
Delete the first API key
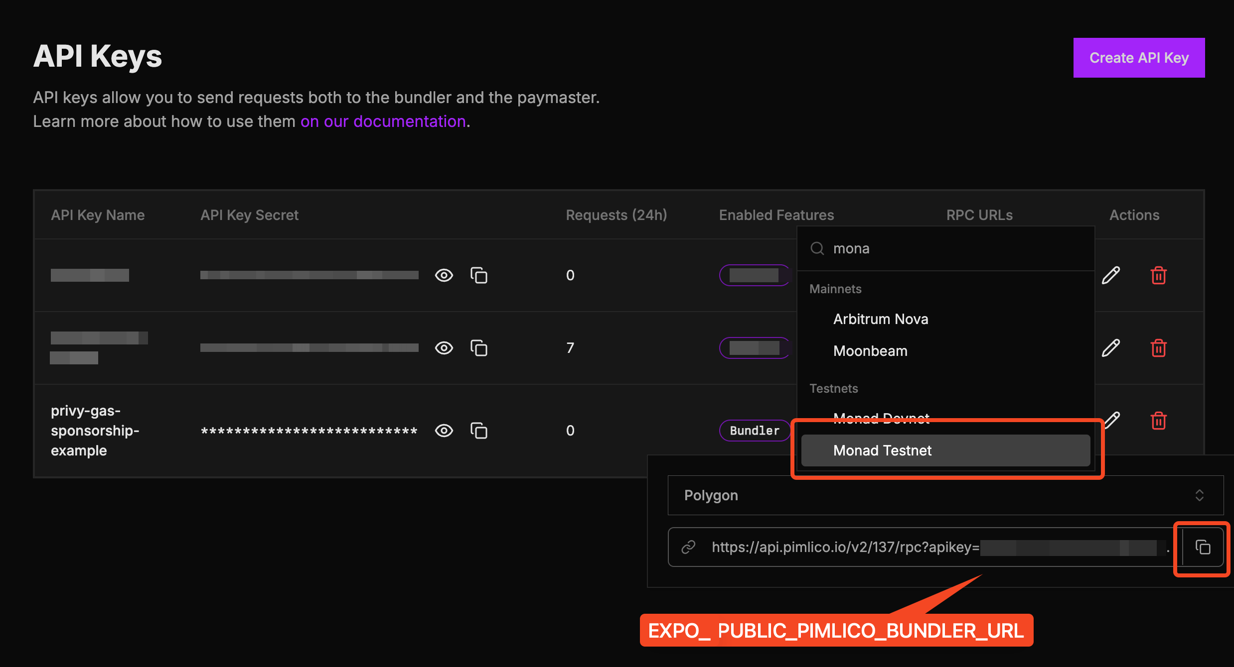1158,275
